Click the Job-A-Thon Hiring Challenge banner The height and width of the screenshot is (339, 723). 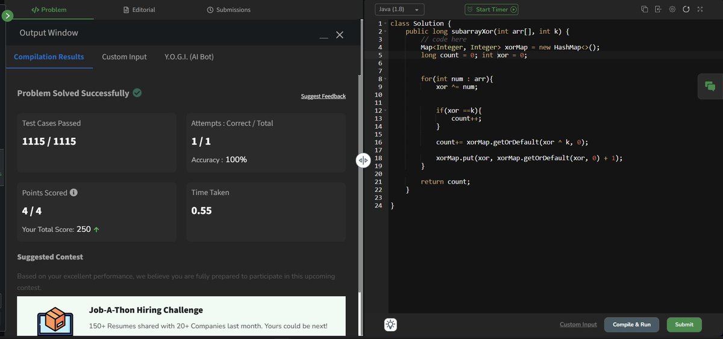(x=181, y=317)
